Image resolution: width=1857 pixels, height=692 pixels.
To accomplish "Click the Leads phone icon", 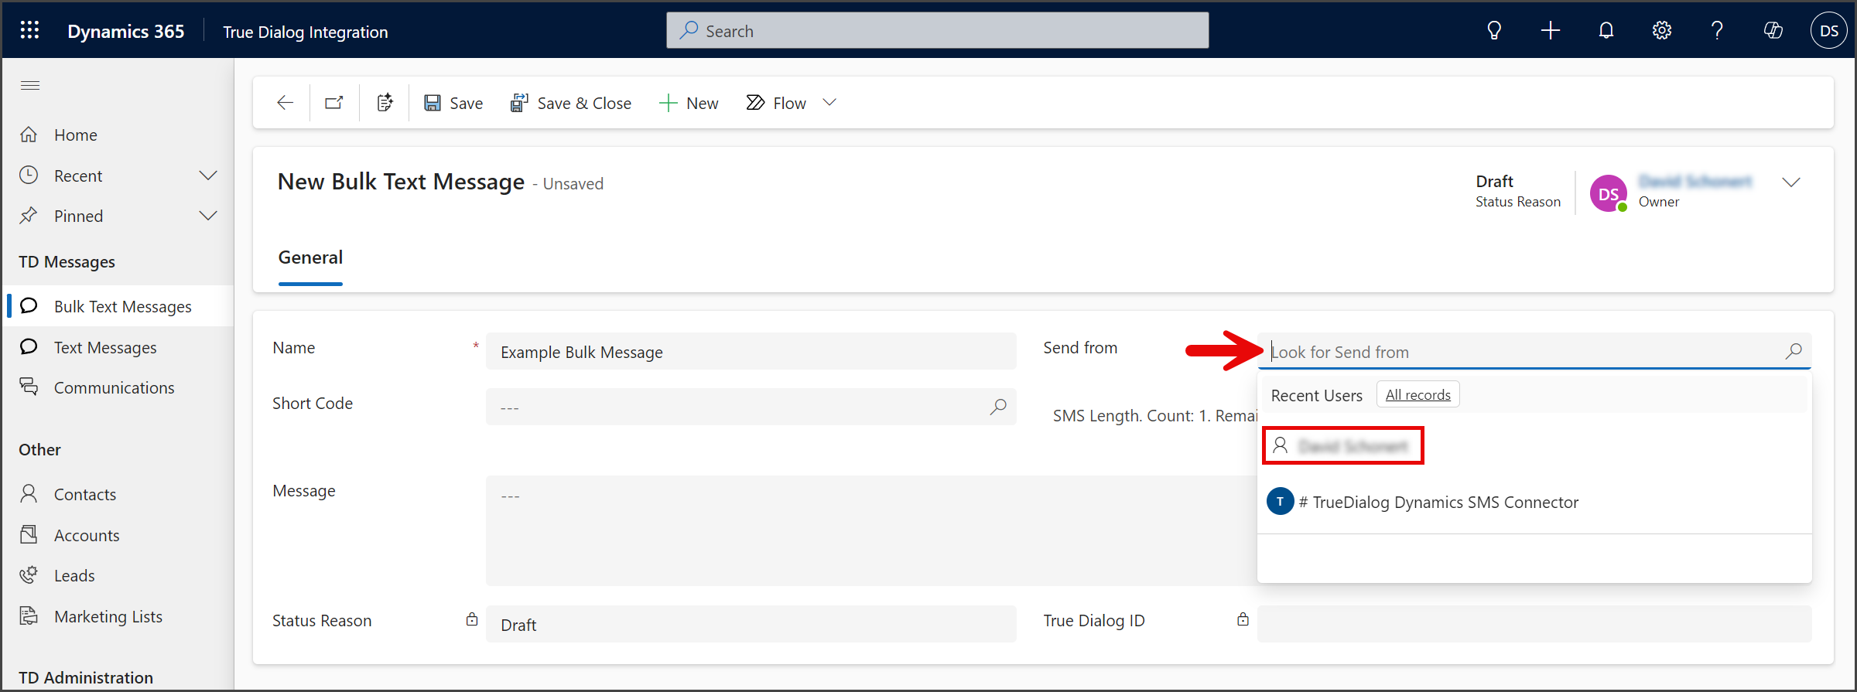I will (29, 574).
